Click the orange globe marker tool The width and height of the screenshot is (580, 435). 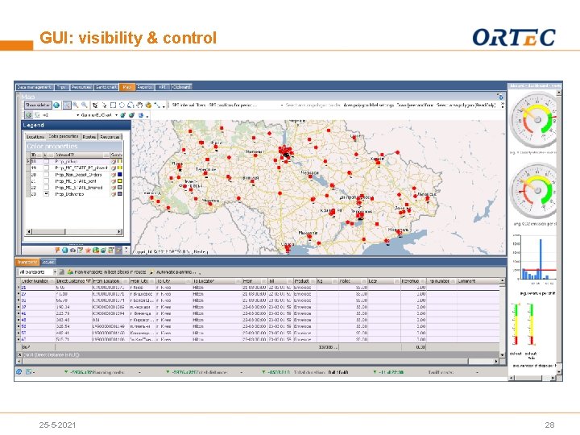(x=148, y=105)
